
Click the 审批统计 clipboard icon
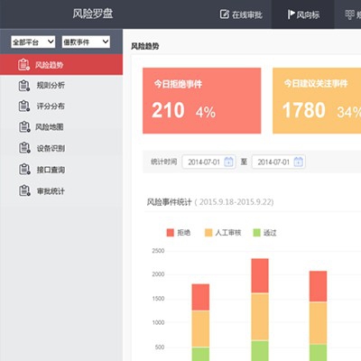[x=24, y=190]
